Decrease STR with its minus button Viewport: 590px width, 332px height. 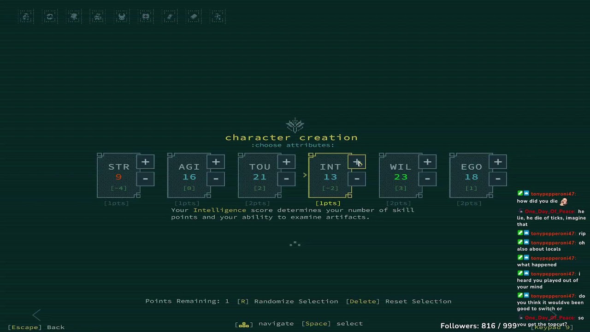point(145,178)
